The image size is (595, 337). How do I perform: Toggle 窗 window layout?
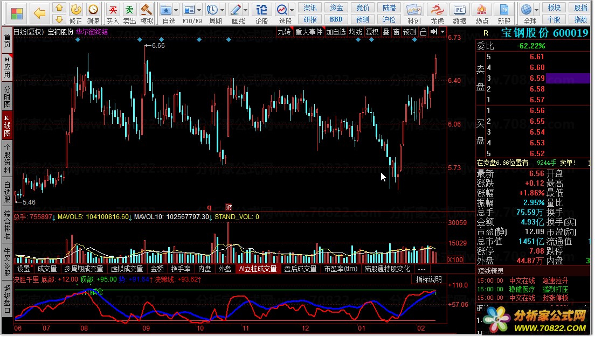point(396,32)
